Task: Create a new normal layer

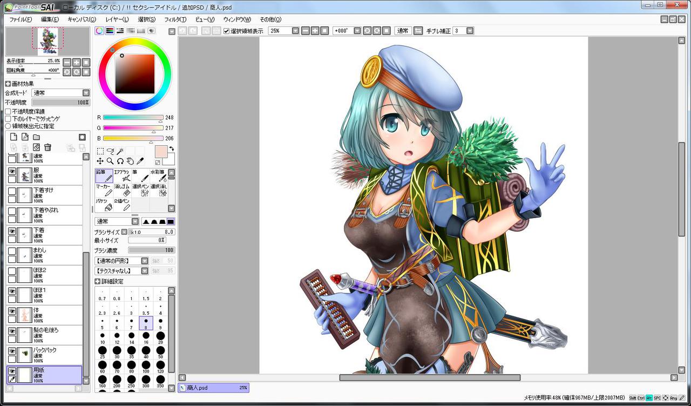Action: (14, 137)
